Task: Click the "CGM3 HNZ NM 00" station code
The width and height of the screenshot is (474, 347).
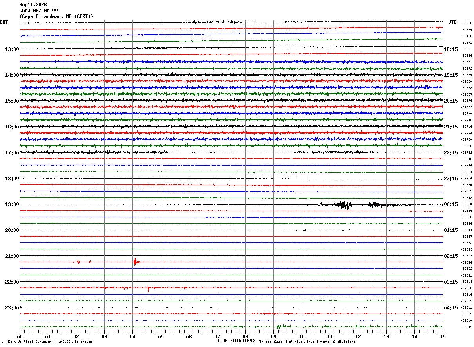Action: click(38, 11)
